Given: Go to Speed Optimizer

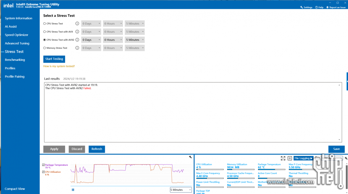Looking at the screenshot, I should click(x=17, y=35).
